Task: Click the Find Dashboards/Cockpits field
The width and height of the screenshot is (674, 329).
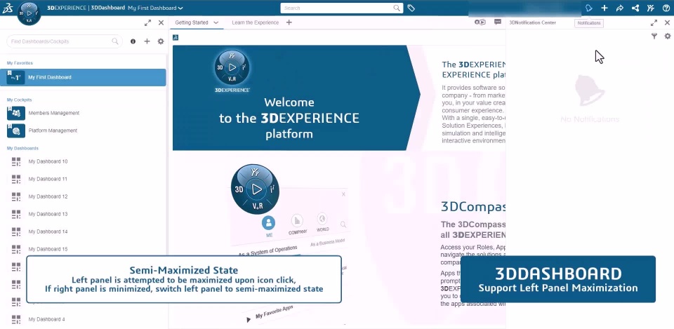Action: click(65, 41)
